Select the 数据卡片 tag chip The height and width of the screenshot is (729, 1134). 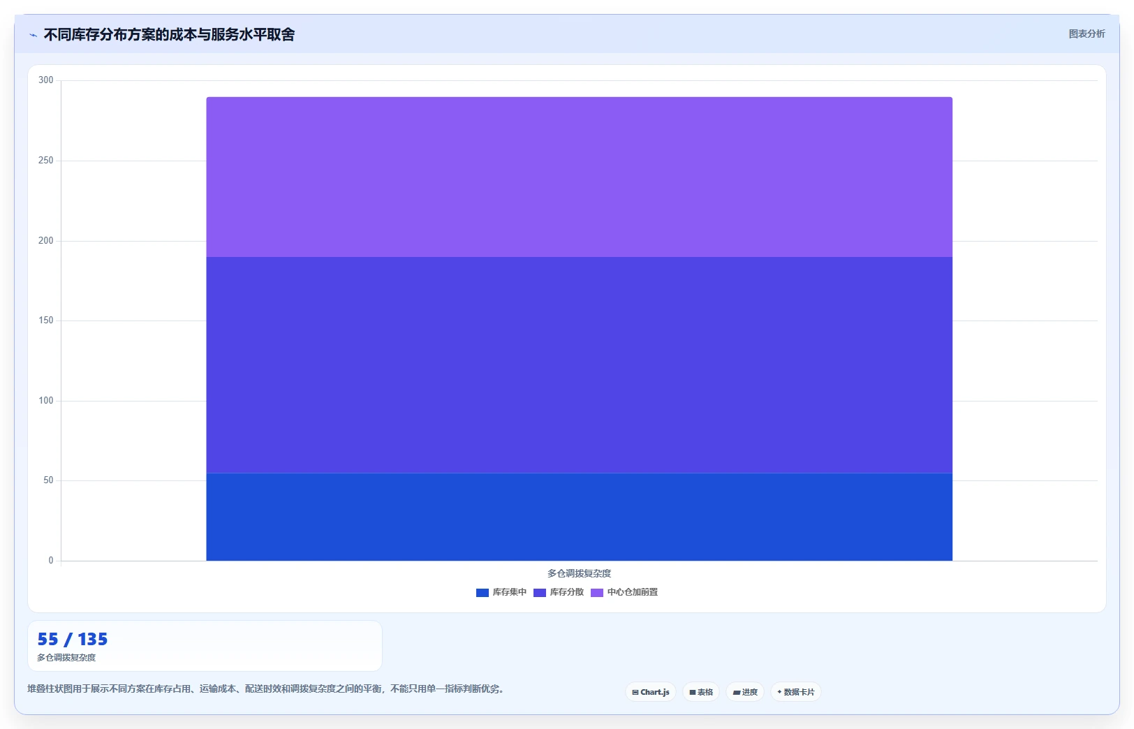(x=795, y=692)
